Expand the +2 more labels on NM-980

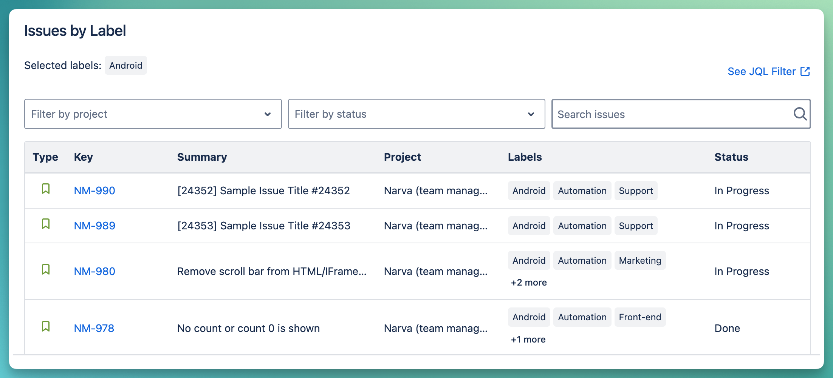529,282
